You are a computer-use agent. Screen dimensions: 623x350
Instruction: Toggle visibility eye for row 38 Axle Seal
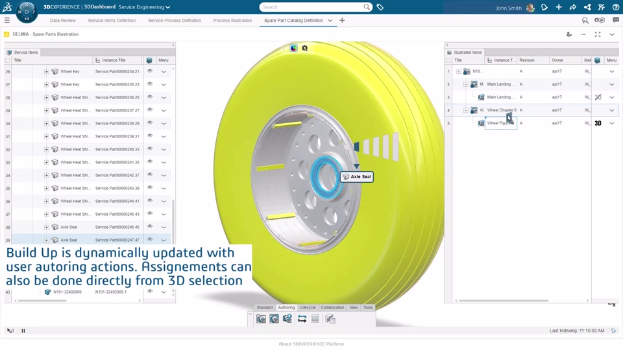coord(150,227)
